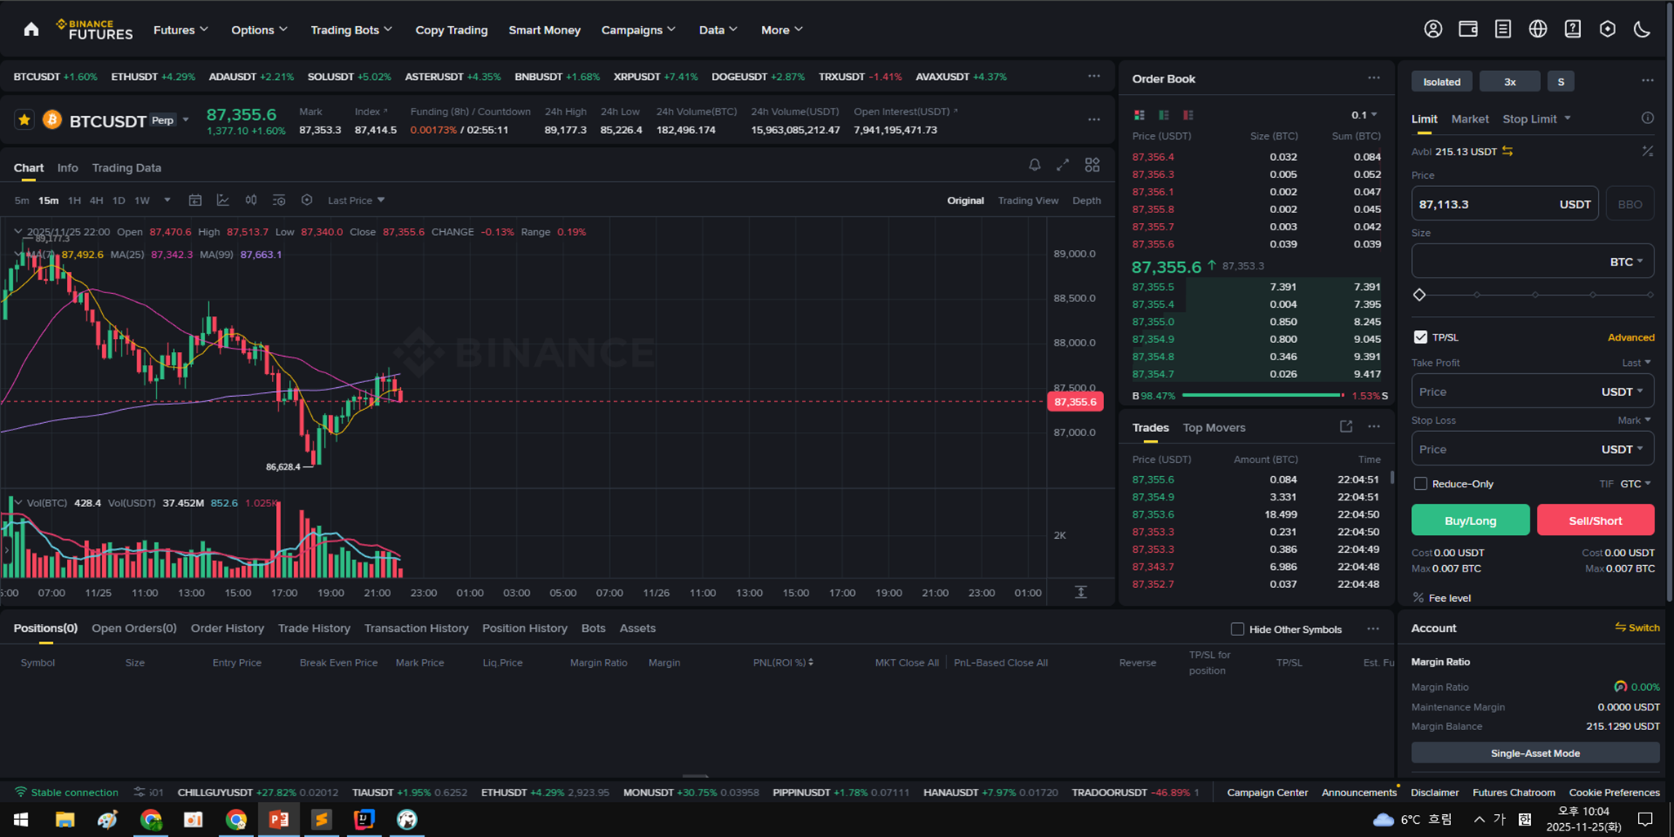Go to the home icon
The height and width of the screenshot is (837, 1674).
(x=31, y=29)
